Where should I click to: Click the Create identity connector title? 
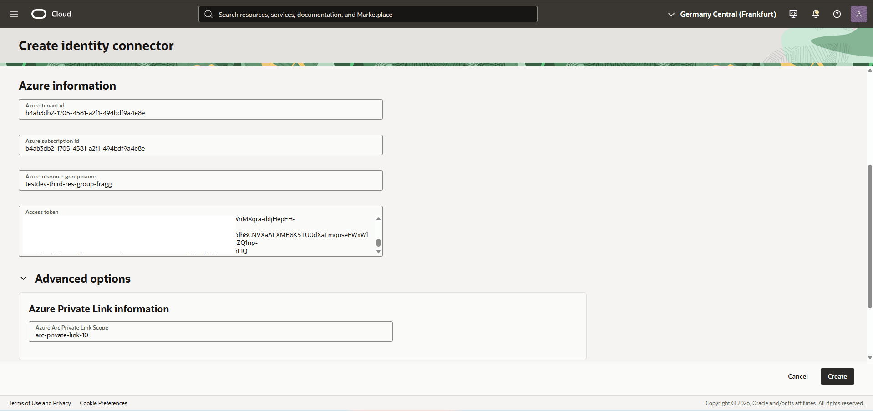(96, 46)
